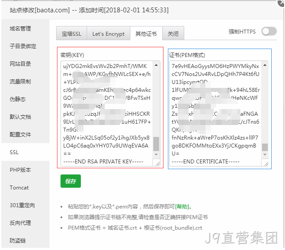
Task: Open the [帮助] help link
Action: point(182,207)
